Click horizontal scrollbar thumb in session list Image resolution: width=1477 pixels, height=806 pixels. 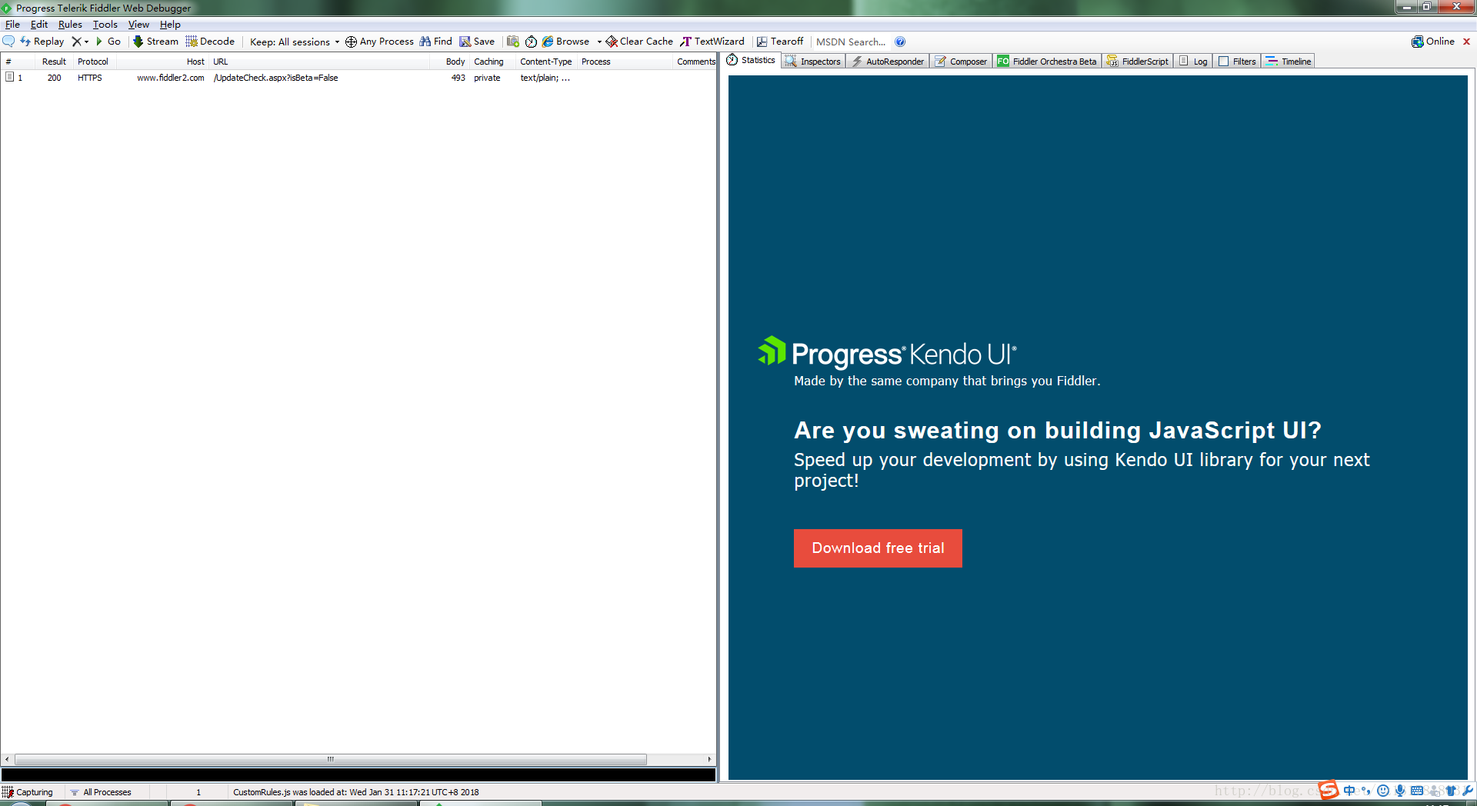[x=331, y=759]
